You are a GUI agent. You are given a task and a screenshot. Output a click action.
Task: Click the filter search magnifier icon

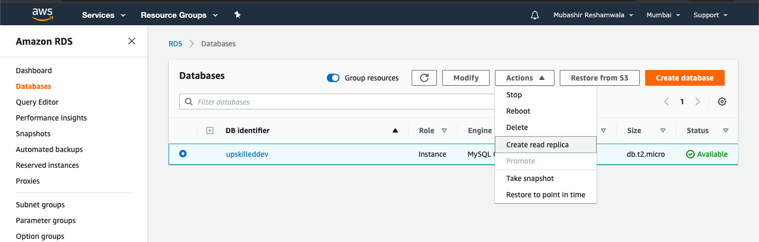[188, 102]
